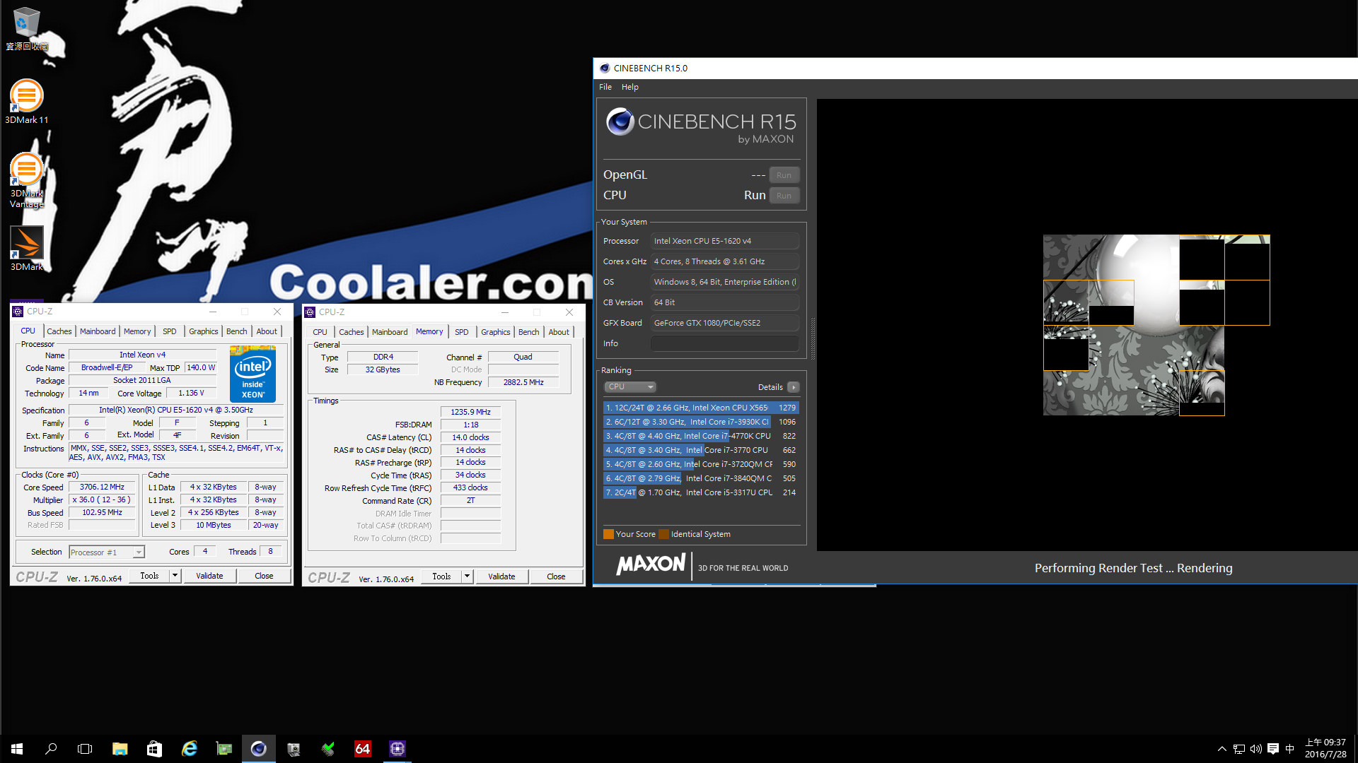The width and height of the screenshot is (1358, 763).
Task: Launch Internet Explorer from the taskbar
Action: pyautogui.click(x=189, y=749)
